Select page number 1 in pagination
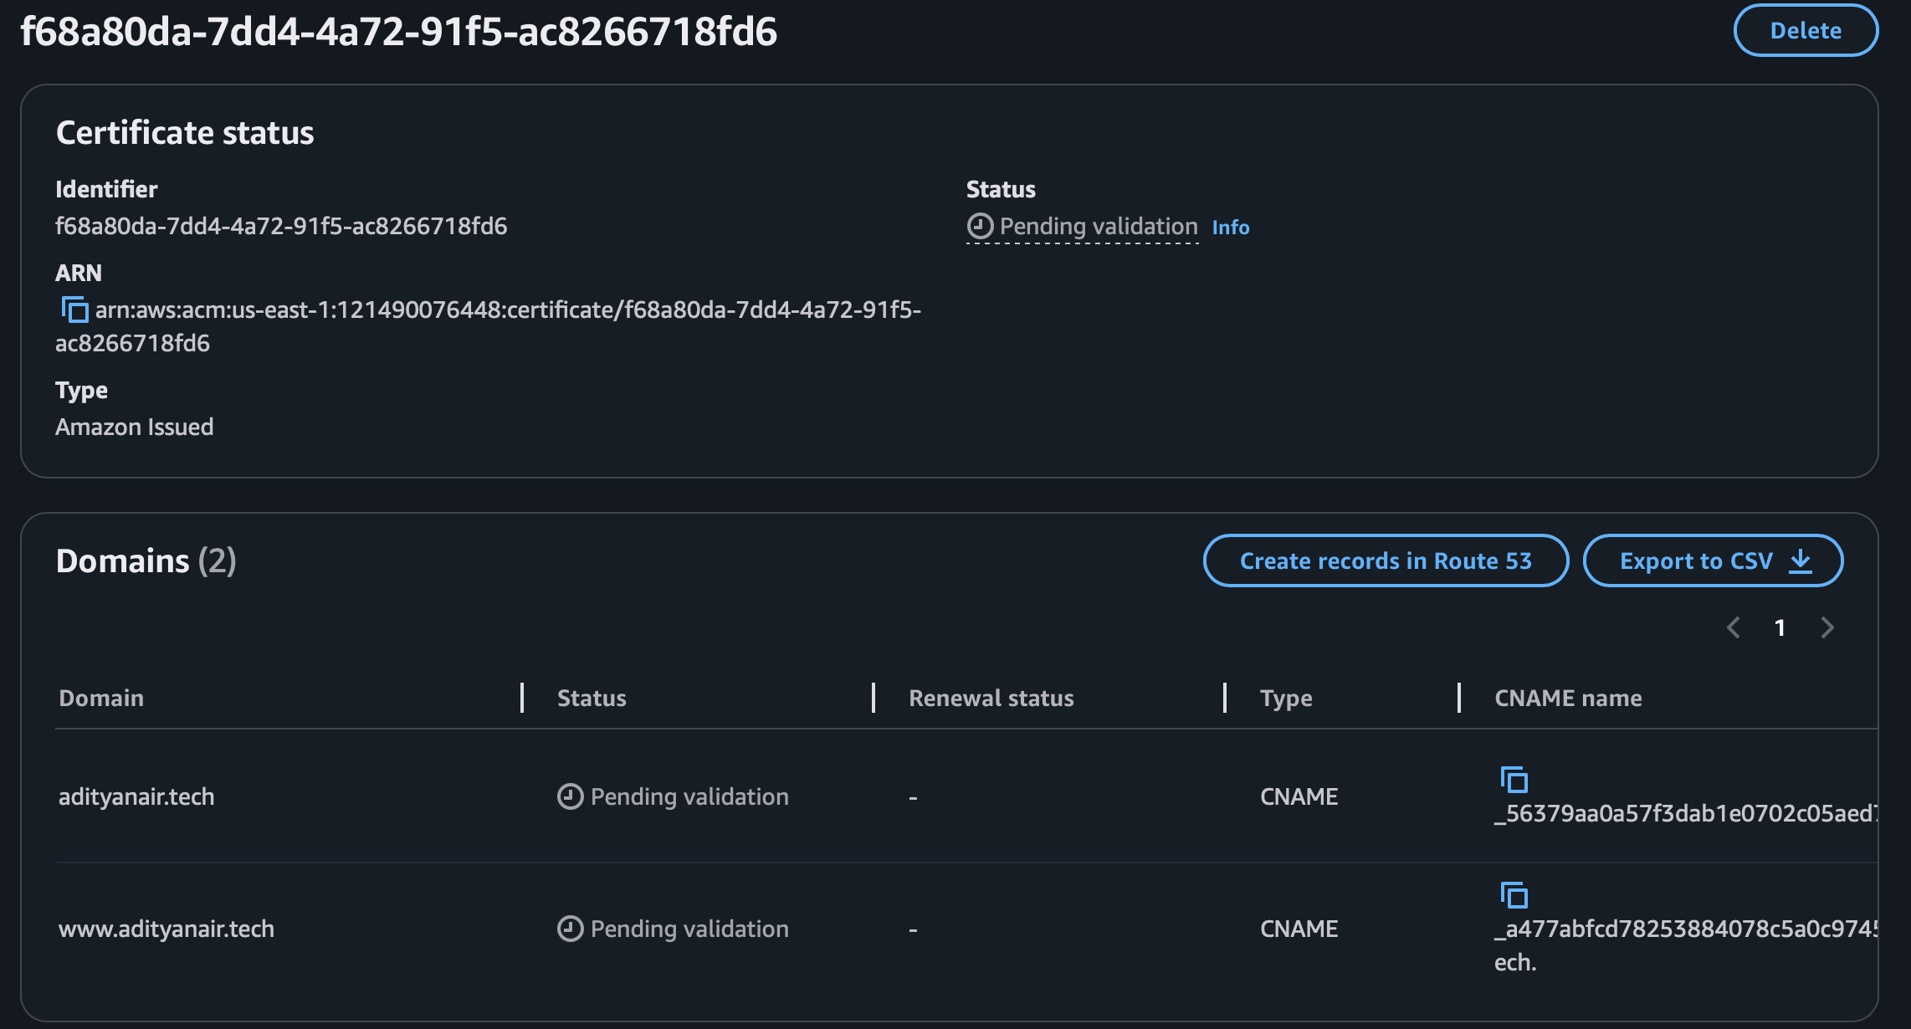Image resolution: width=1911 pixels, height=1029 pixels. [1780, 627]
